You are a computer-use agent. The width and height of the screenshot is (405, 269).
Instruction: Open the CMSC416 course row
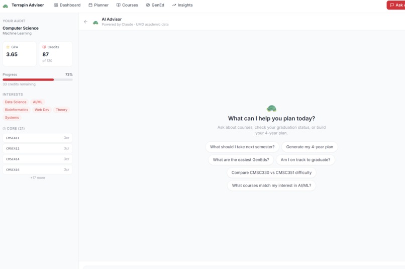pyautogui.click(x=38, y=170)
